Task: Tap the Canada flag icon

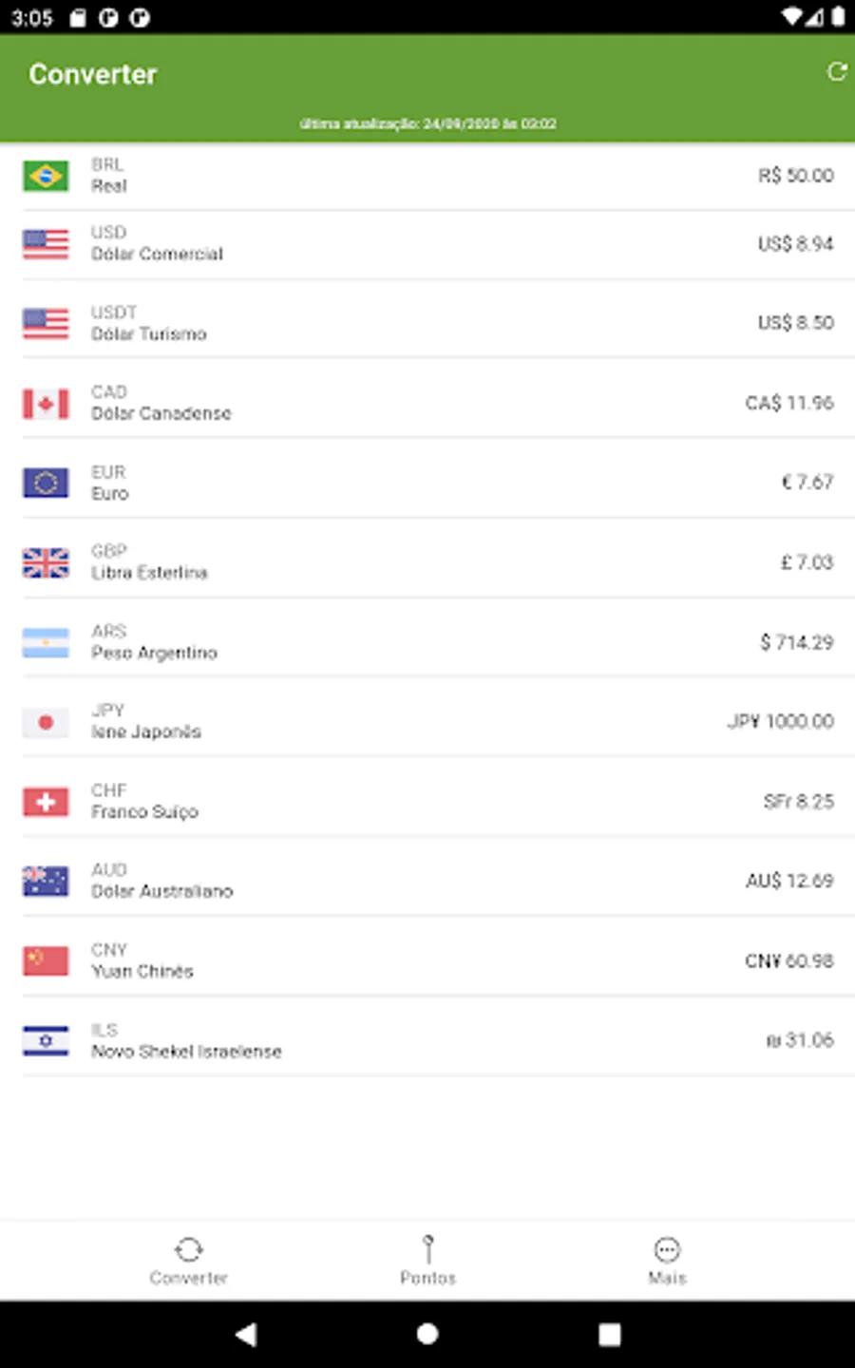Action: pos(46,404)
